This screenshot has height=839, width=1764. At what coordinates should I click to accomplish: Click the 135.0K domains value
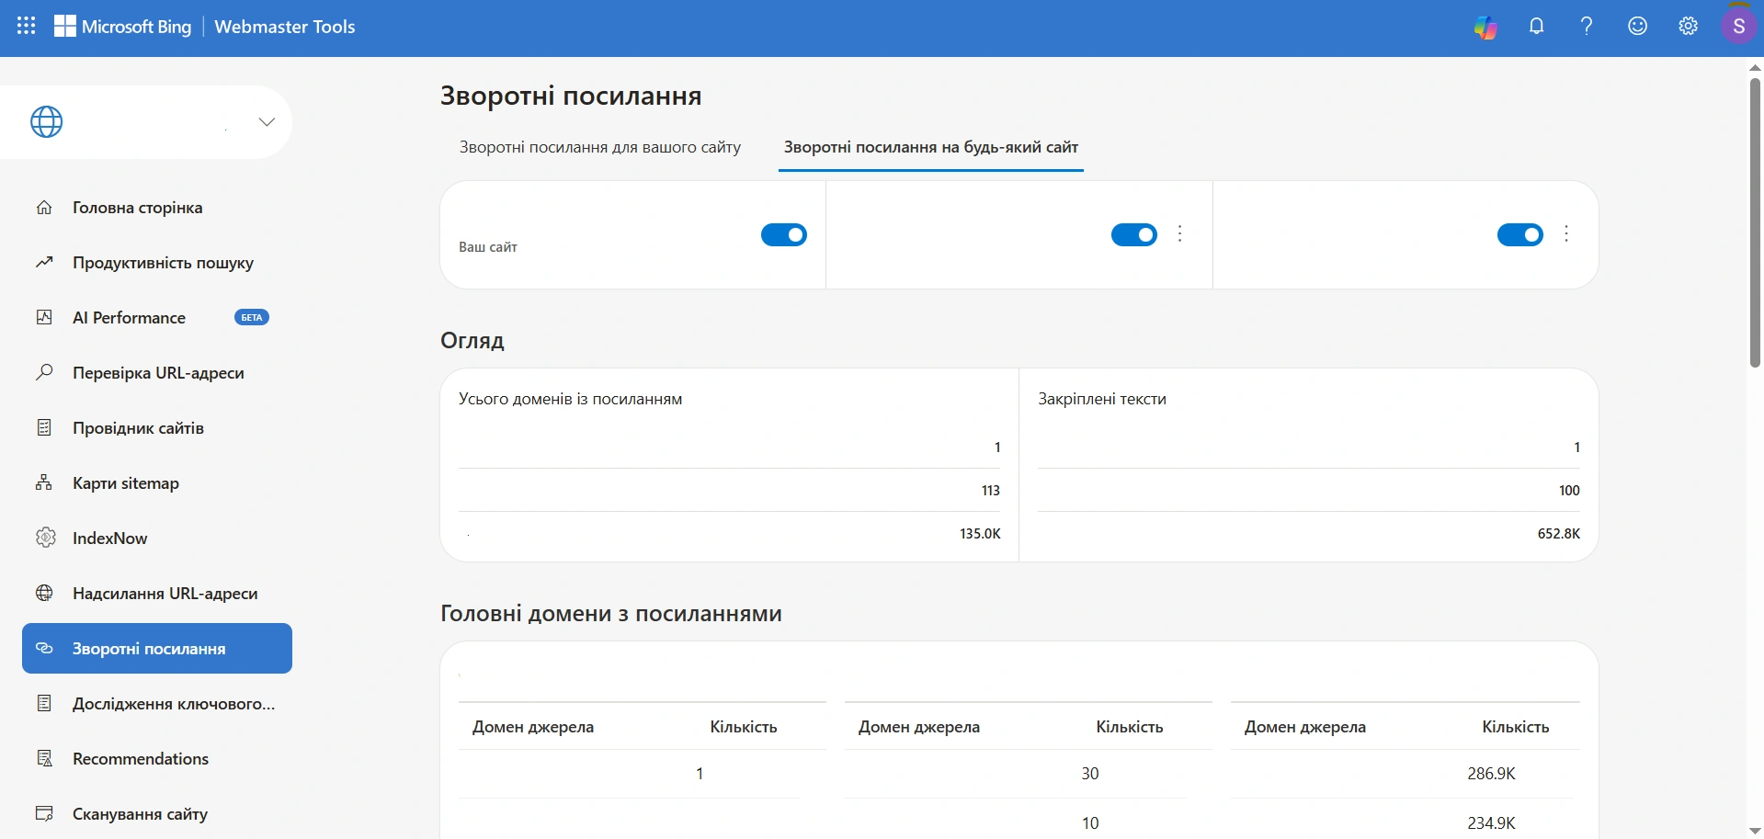pos(980,534)
